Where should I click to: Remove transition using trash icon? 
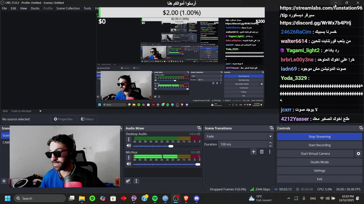[x=262, y=152]
